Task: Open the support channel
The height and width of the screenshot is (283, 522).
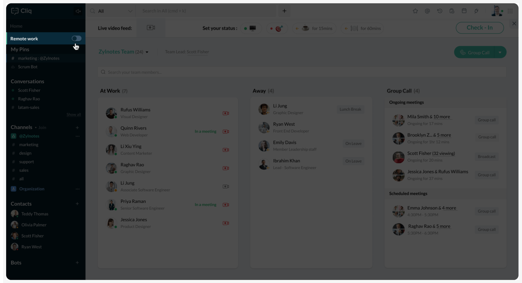Action: click(x=26, y=162)
